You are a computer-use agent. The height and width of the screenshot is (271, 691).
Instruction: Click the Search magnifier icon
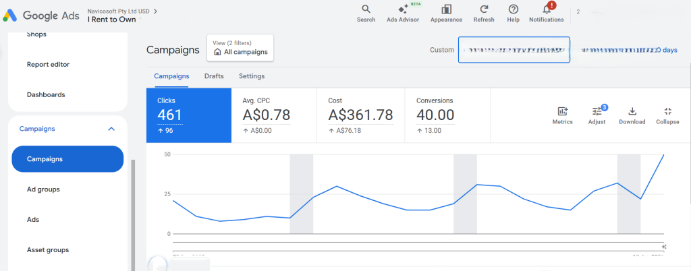click(366, 9)
